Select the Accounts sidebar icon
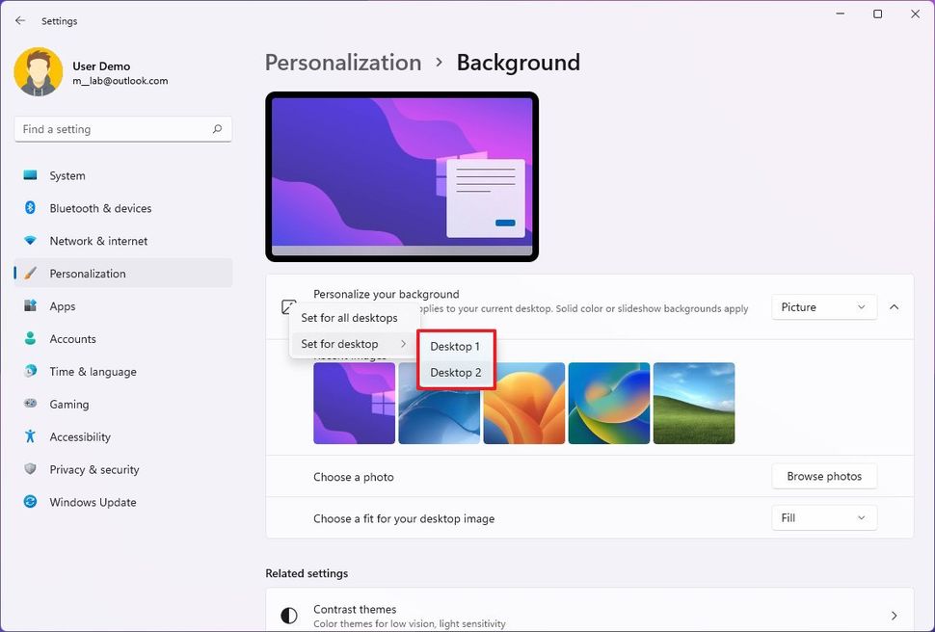 31,339
